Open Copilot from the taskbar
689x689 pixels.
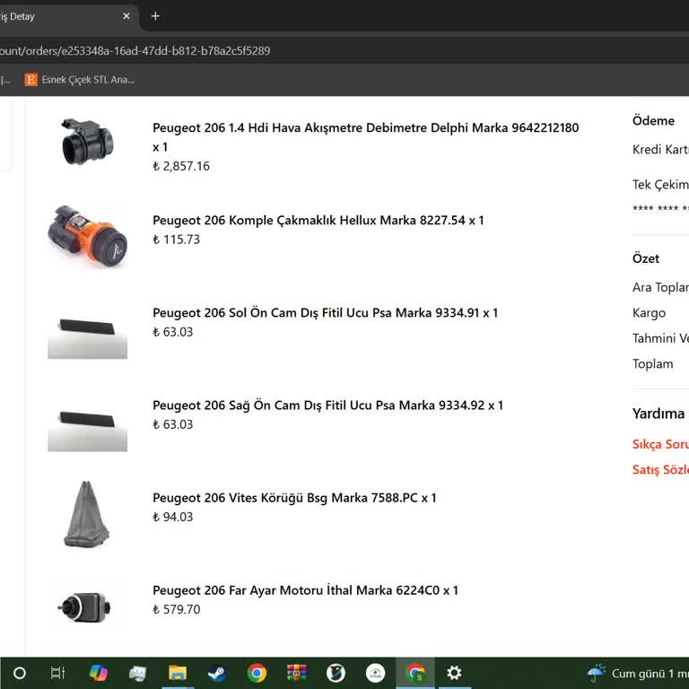click(x=99, y=673)
